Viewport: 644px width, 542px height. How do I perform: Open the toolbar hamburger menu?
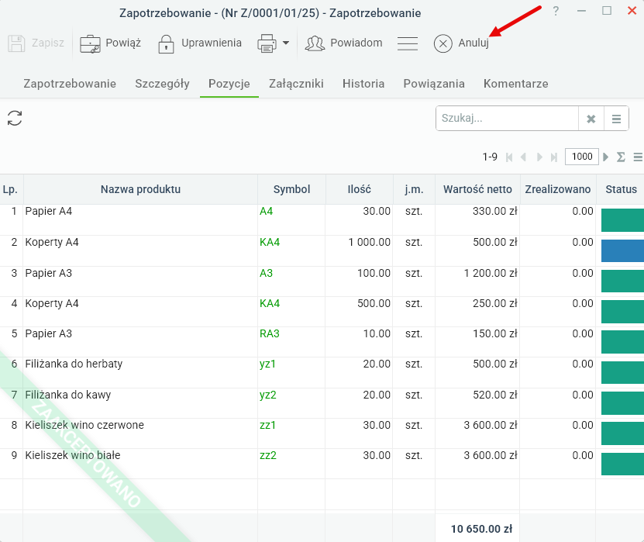coord(408,43)
